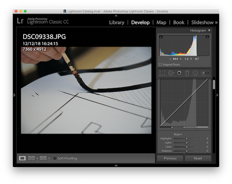The width and height of the screenshot is (232, 184).
Task: Click the right tone curve split handle
Action: (196, 127)
